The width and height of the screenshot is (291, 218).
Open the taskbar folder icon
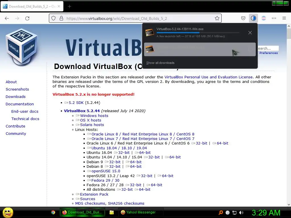tap(111, 212)
